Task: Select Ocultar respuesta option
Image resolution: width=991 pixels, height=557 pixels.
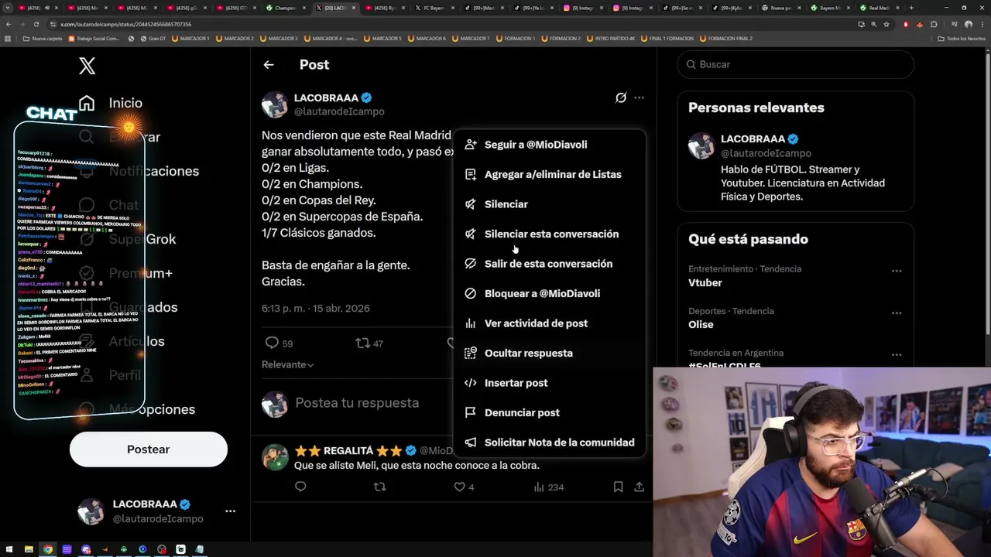Action: (x=549, y=353)
